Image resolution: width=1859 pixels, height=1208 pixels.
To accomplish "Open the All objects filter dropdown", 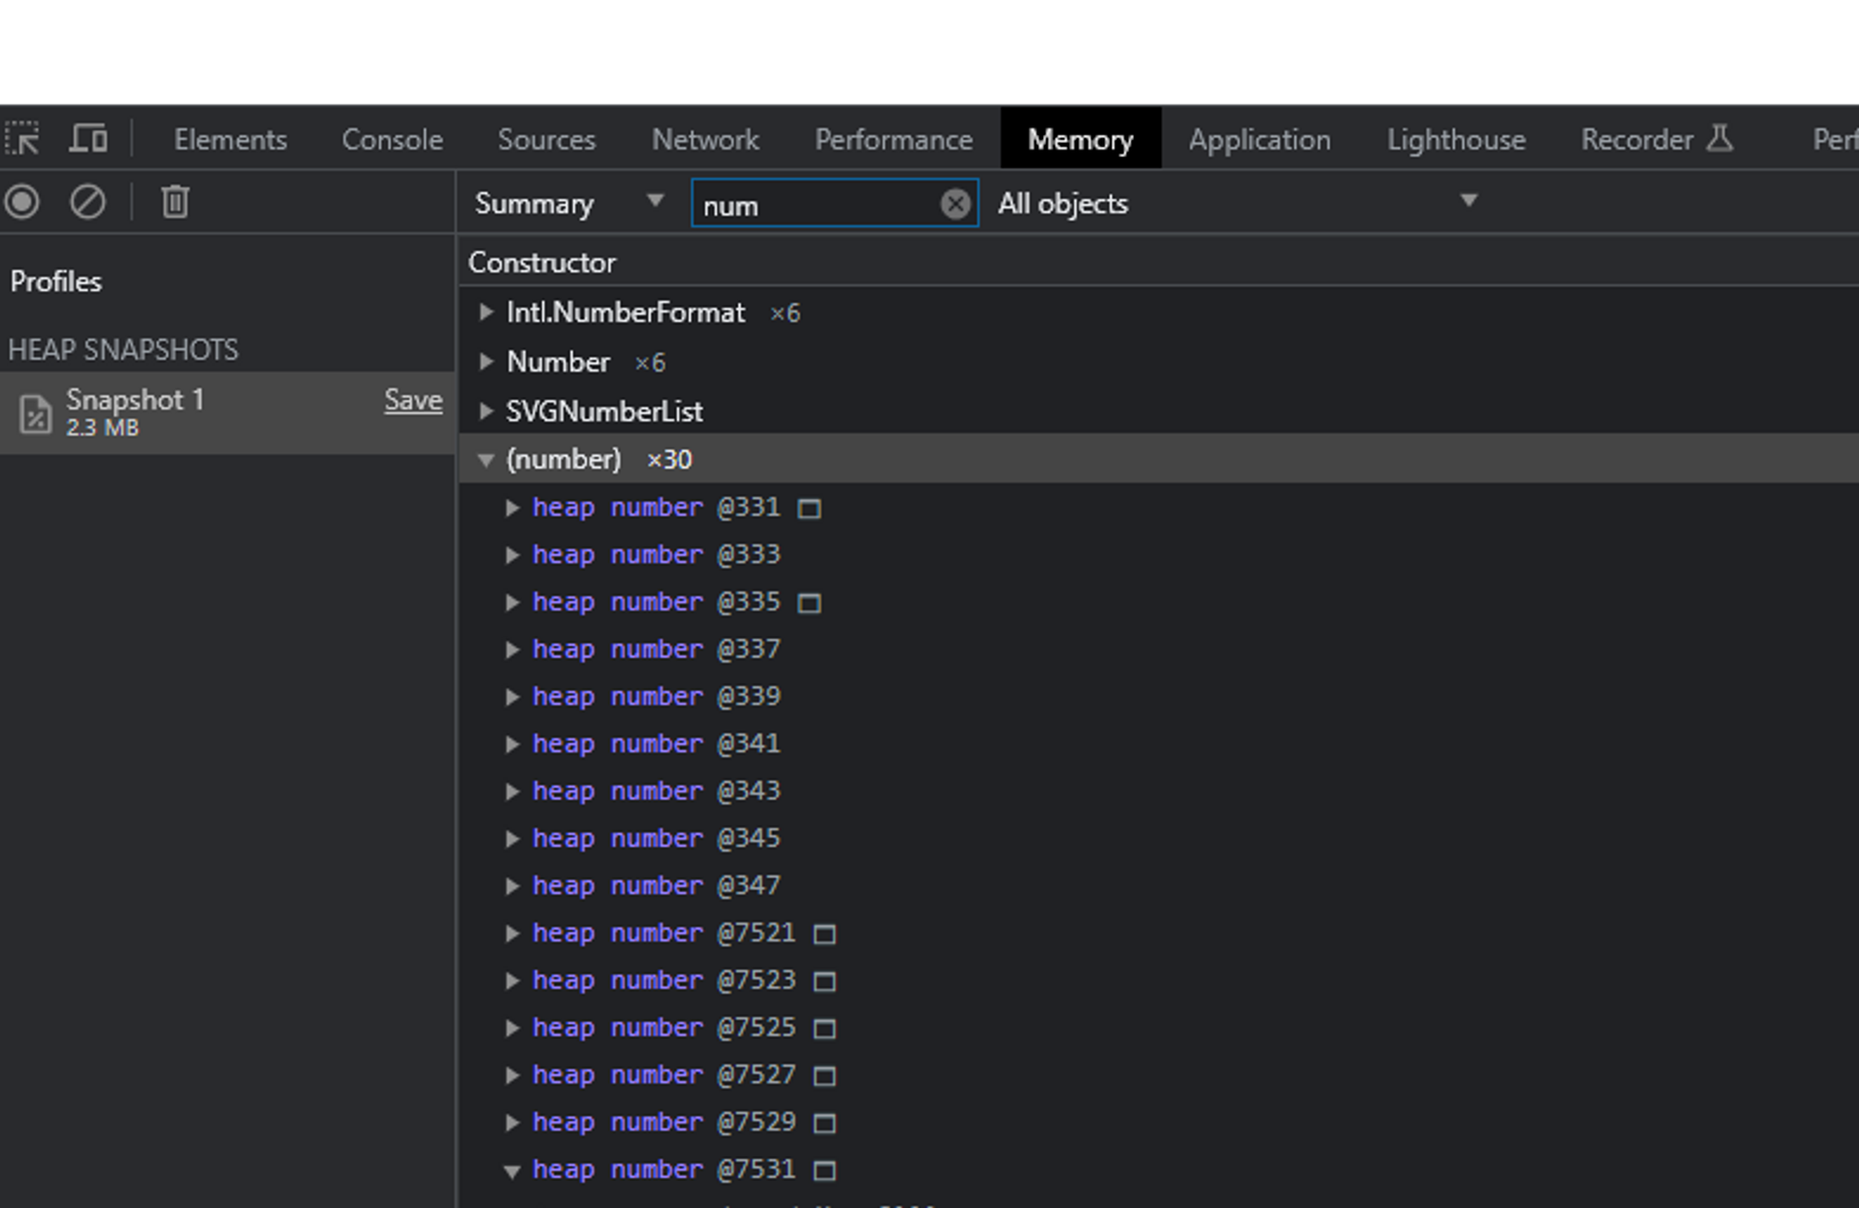I will [x=1236, y=204].
